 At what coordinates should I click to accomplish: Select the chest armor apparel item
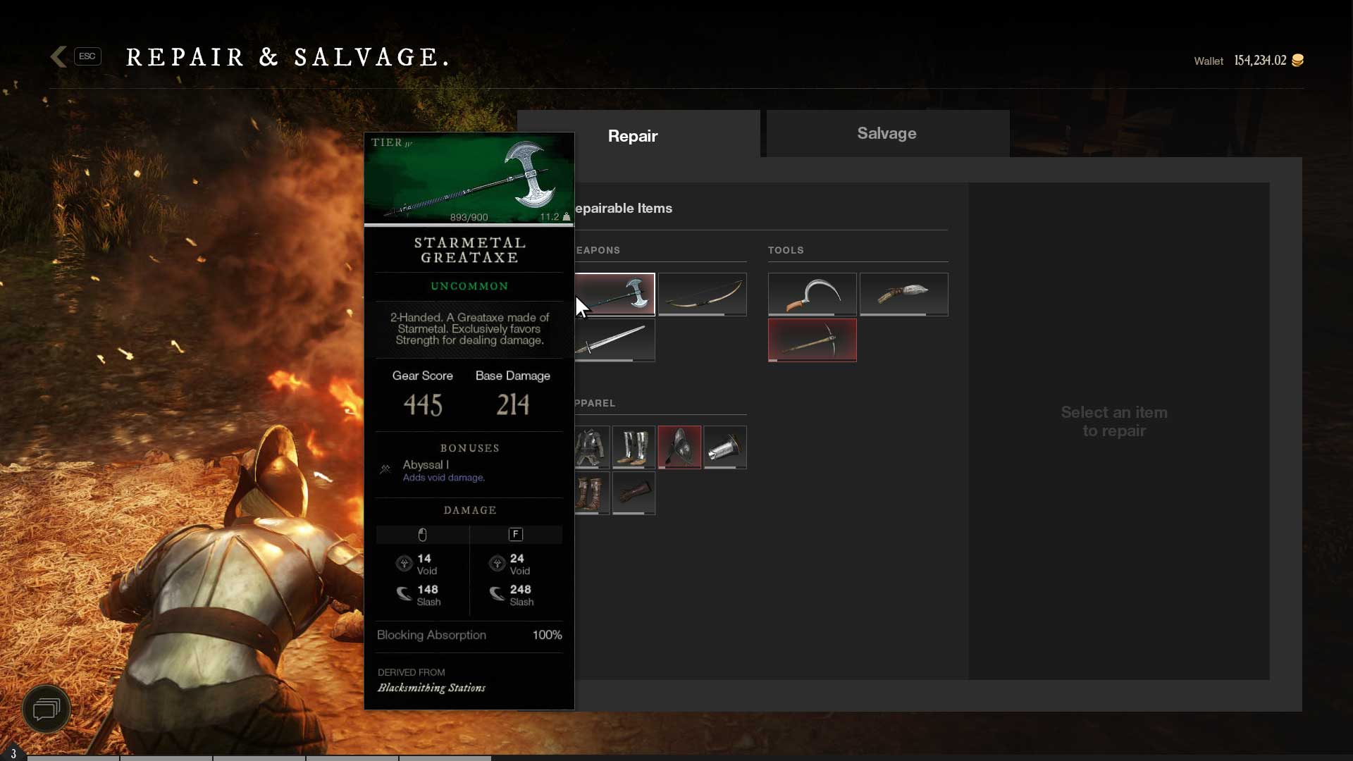tap(592, 447)
